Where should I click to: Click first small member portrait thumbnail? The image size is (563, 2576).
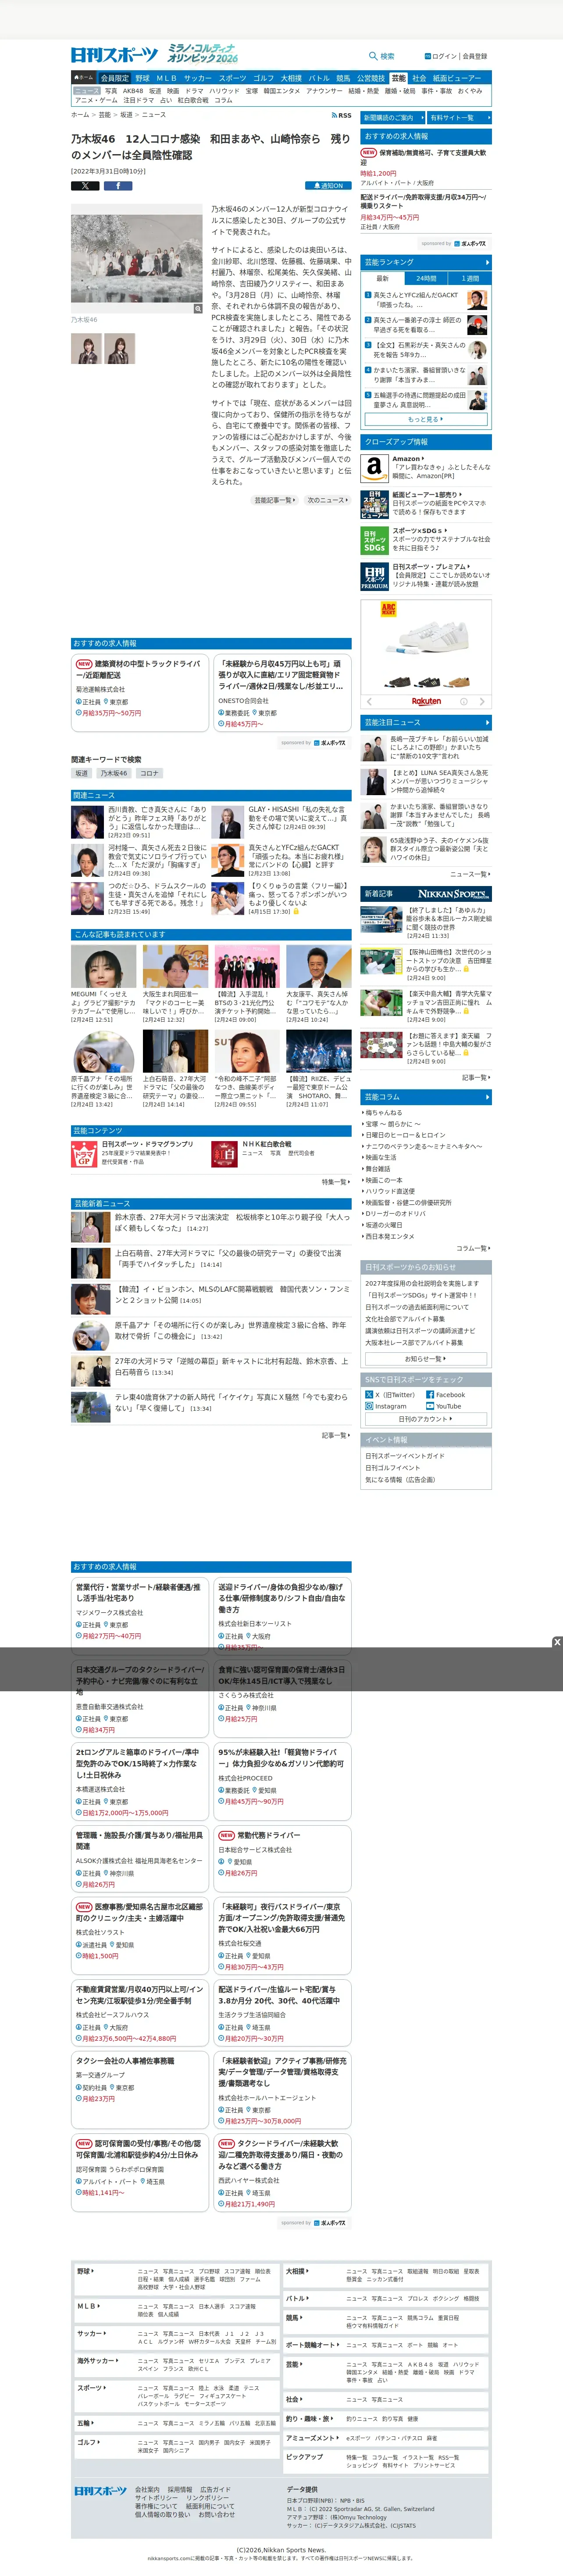tap(87, 348)
